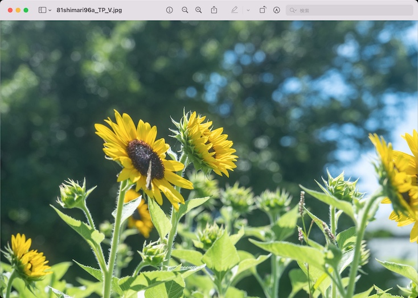Open sidebar view options dropdown chevron
This screenshot has height=298, width=418.
[x=50, y=10]
